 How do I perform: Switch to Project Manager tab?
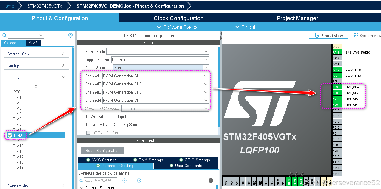click(x=297, y=18)
